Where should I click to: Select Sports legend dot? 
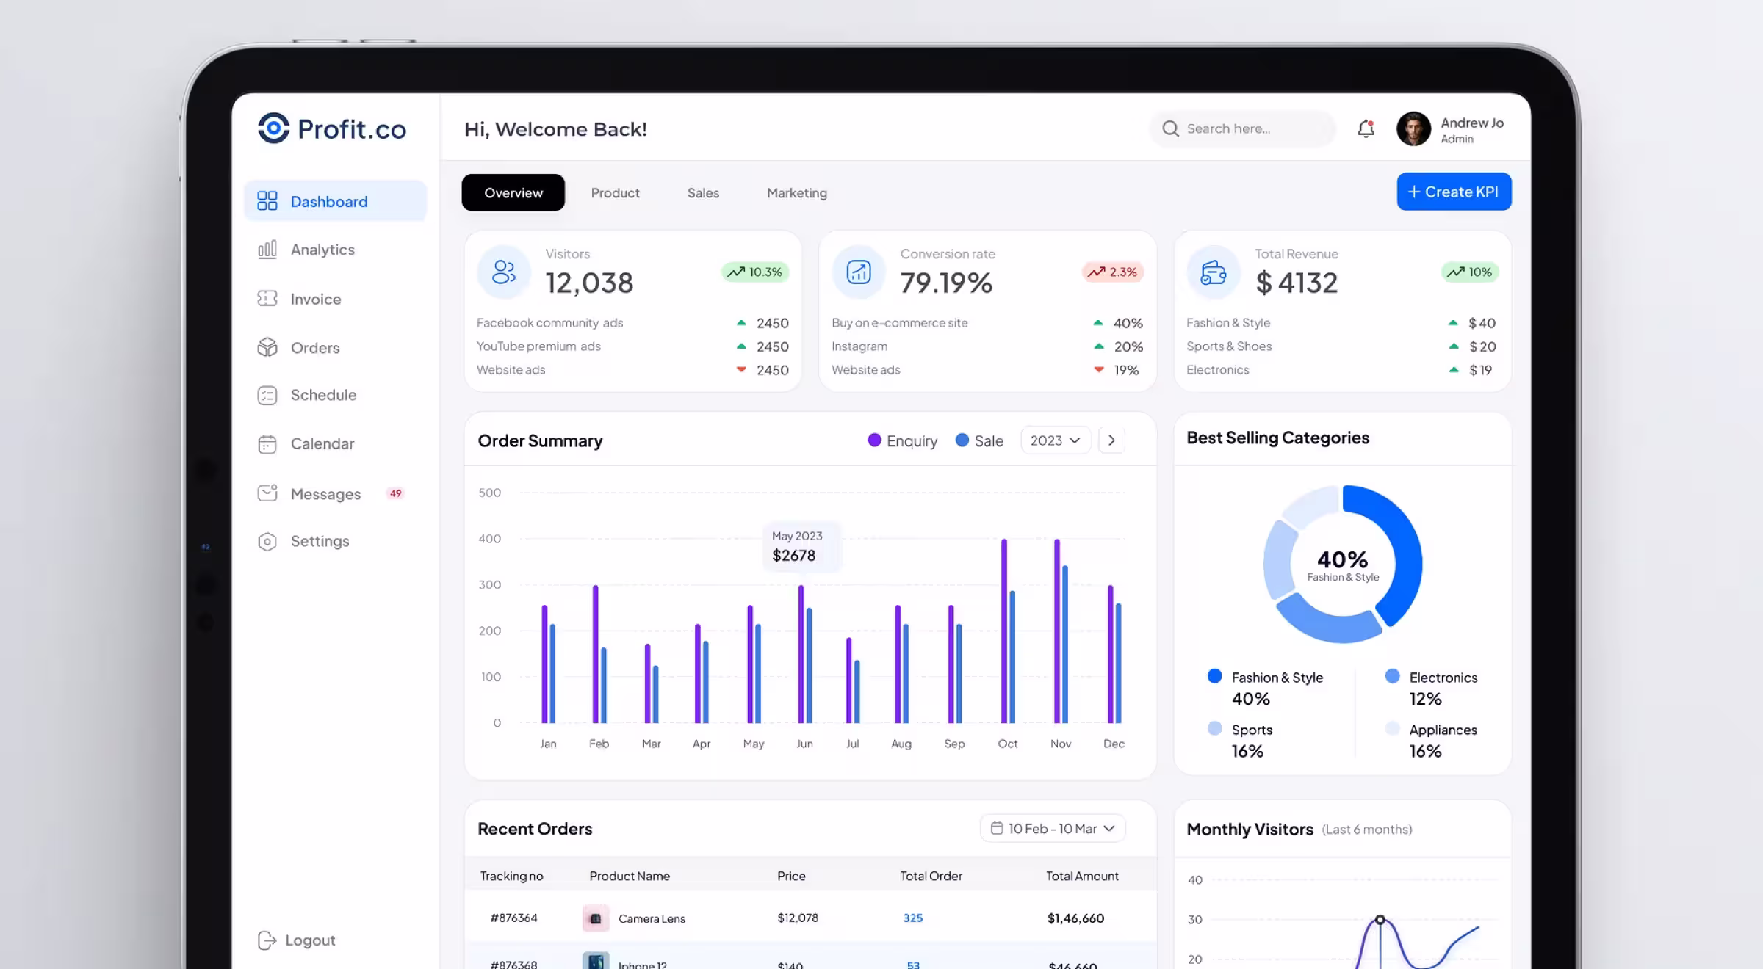(1214, 728)
